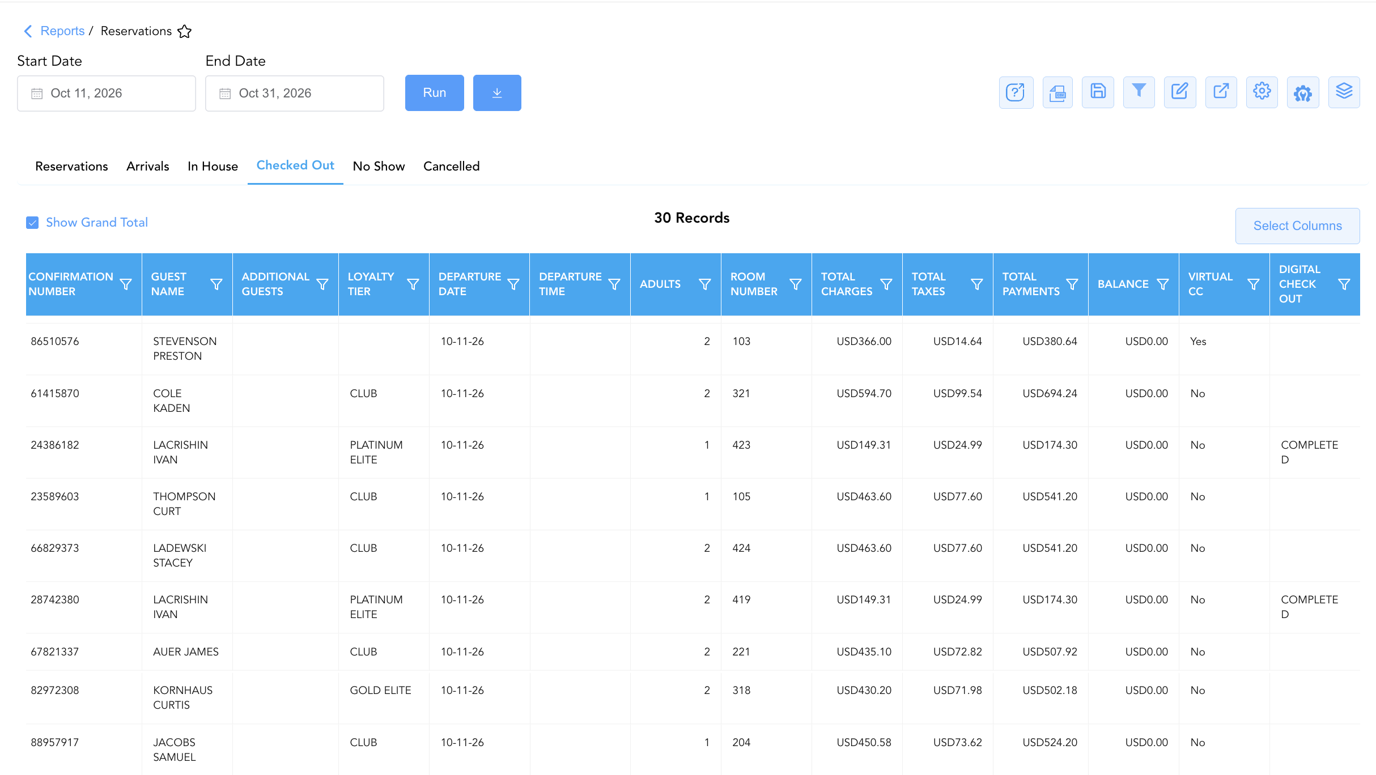
Task: Filter the Additional Guests column
Action: pos(322,284)
